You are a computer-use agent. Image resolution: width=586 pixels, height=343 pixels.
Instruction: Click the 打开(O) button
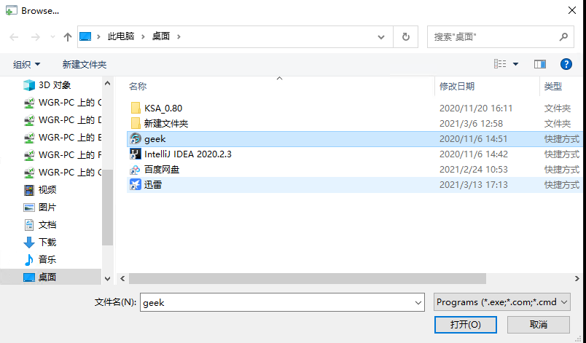(x=465, y=324)
